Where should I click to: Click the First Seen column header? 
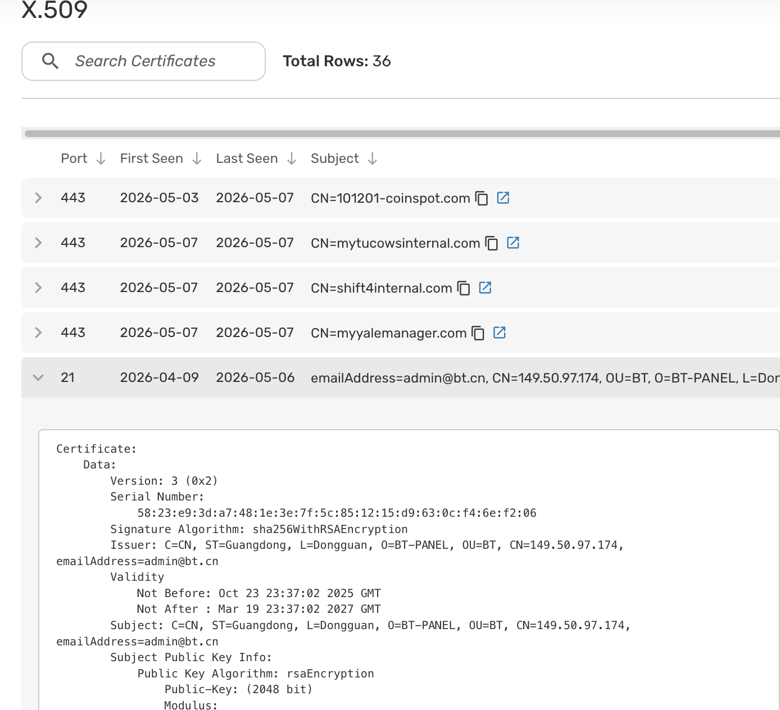coord(152,159)
